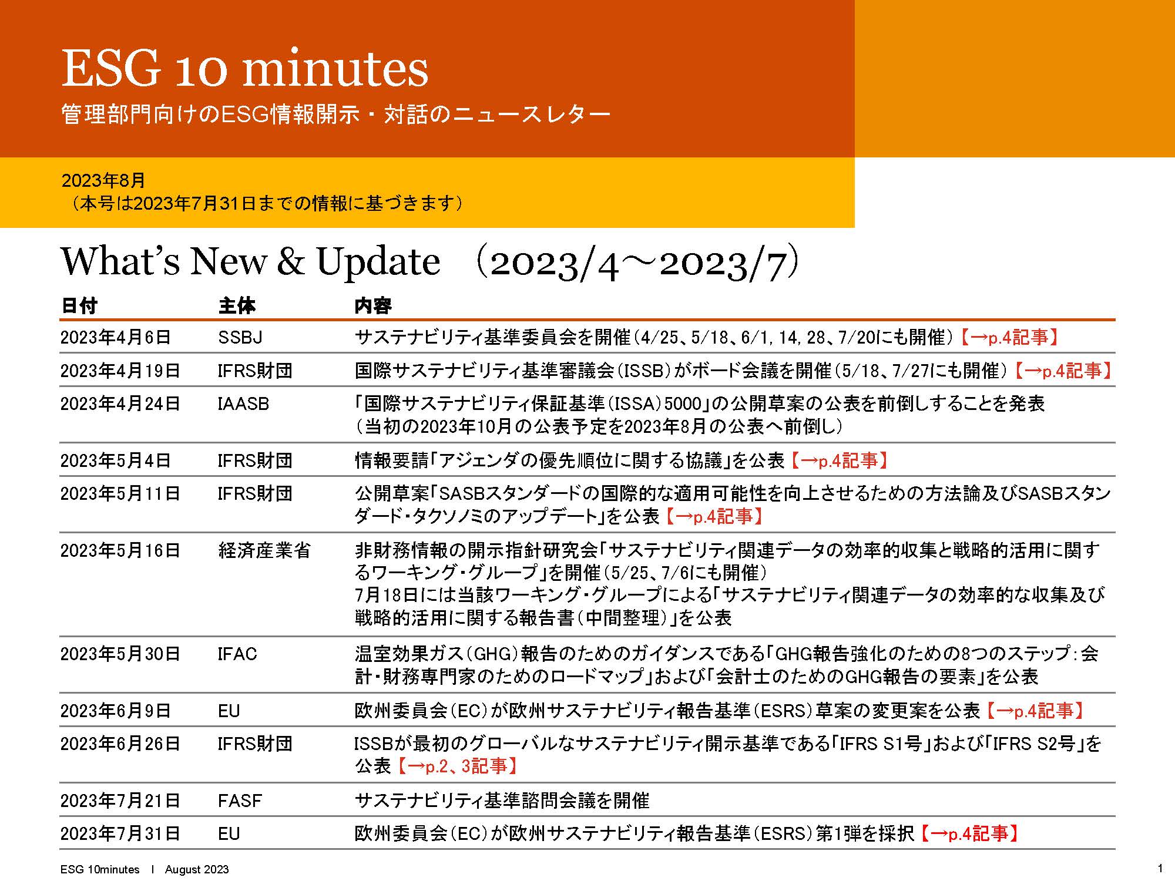Open p.4 link for ESRS draft amendment

click(x=1034, y=711)
